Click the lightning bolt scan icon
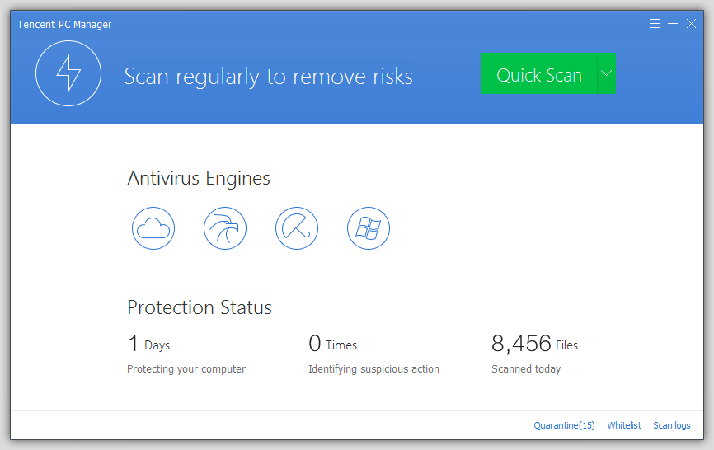 pyautogui.click(x=68, y=75)
